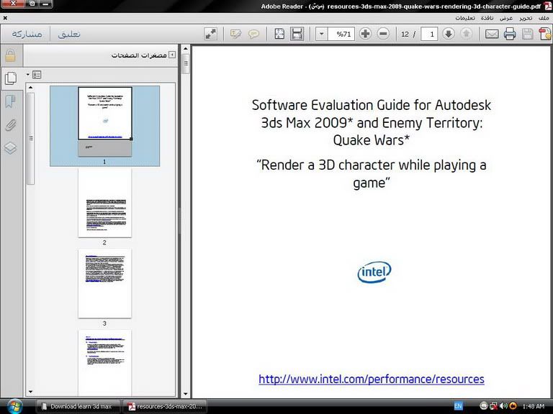Click the highlight text markup icon
553x414 pixels.
pyautogui.click(x=235, y=34)
